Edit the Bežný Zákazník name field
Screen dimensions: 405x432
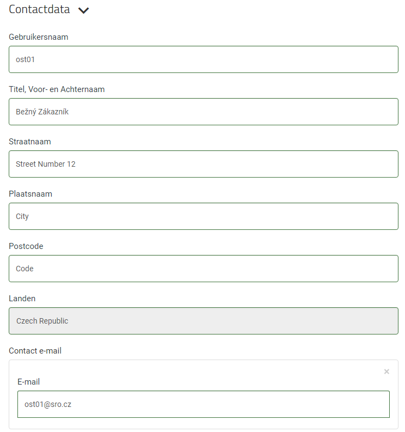click(x=204, y=112)
